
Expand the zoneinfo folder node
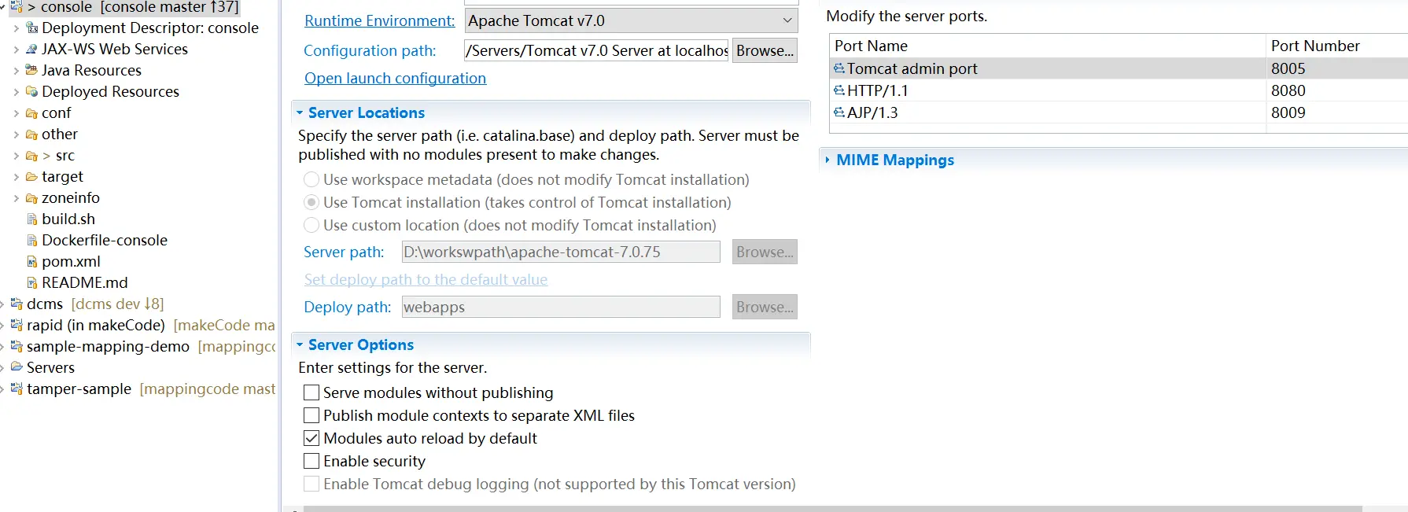coord(17,198)
